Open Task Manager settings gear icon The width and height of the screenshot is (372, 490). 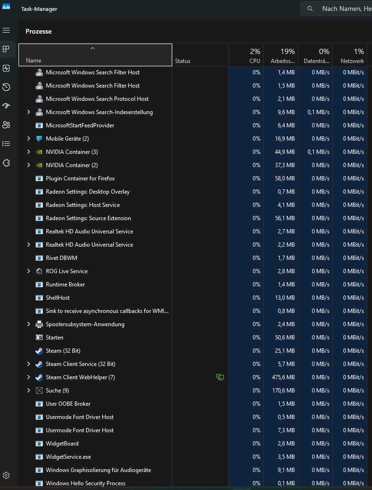[x=6, y=475]
